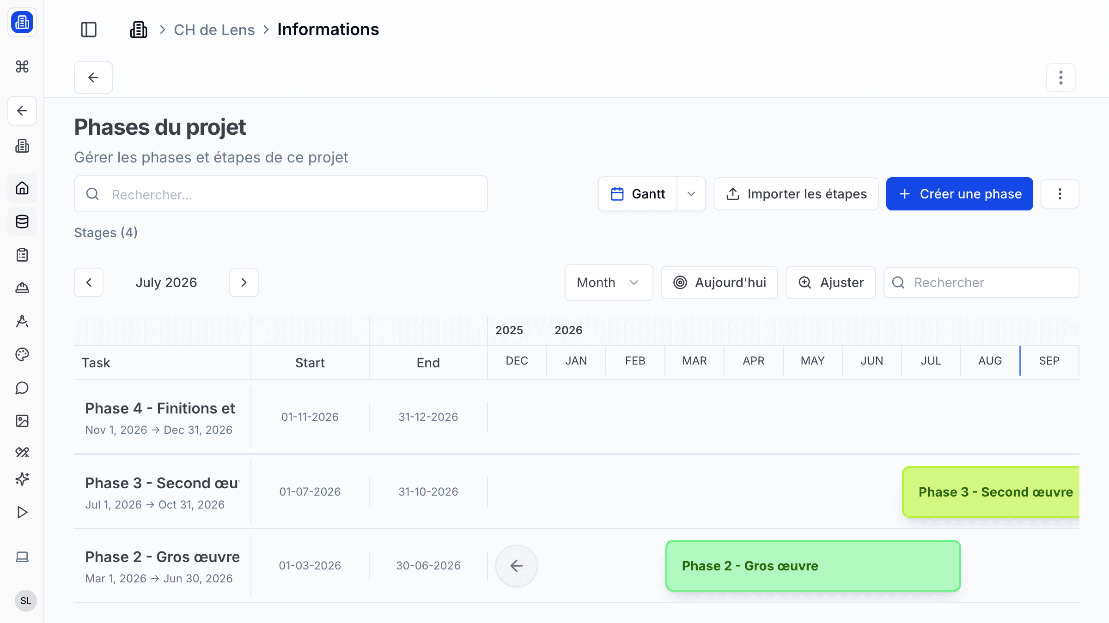The width and height of the screenshot is (1109, 623).
Task: Open the crossed ruler tools icon in sidebar
Action: click(22, 452)
